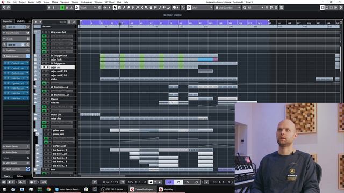Click the Play transport button
The height and width of the screenshot is (193, 344).
(x=188, y=182)
